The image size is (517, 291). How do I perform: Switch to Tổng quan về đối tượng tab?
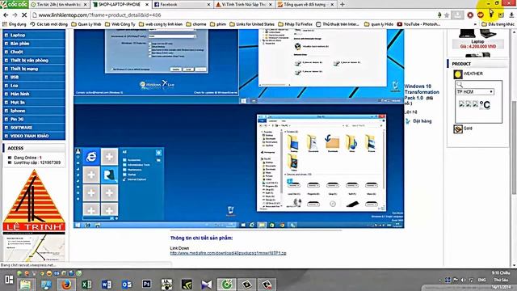[305, 5]
